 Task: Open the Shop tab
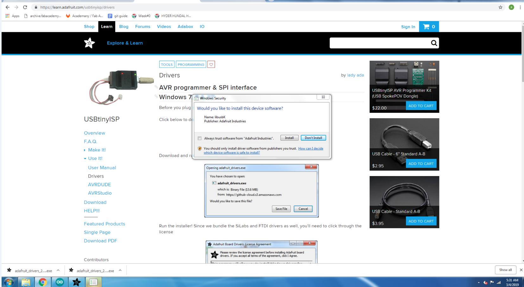point(89,27)
